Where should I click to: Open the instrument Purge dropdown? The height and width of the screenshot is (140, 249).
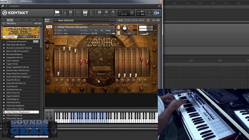[110, 30]
